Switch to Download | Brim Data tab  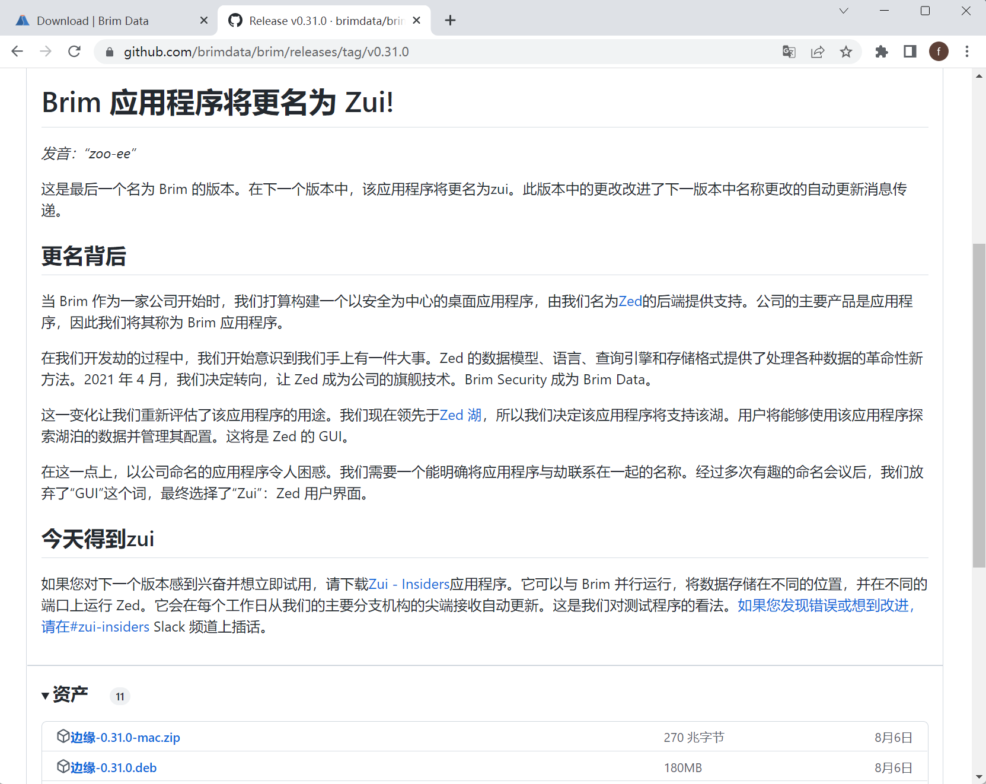coord(109,21)
